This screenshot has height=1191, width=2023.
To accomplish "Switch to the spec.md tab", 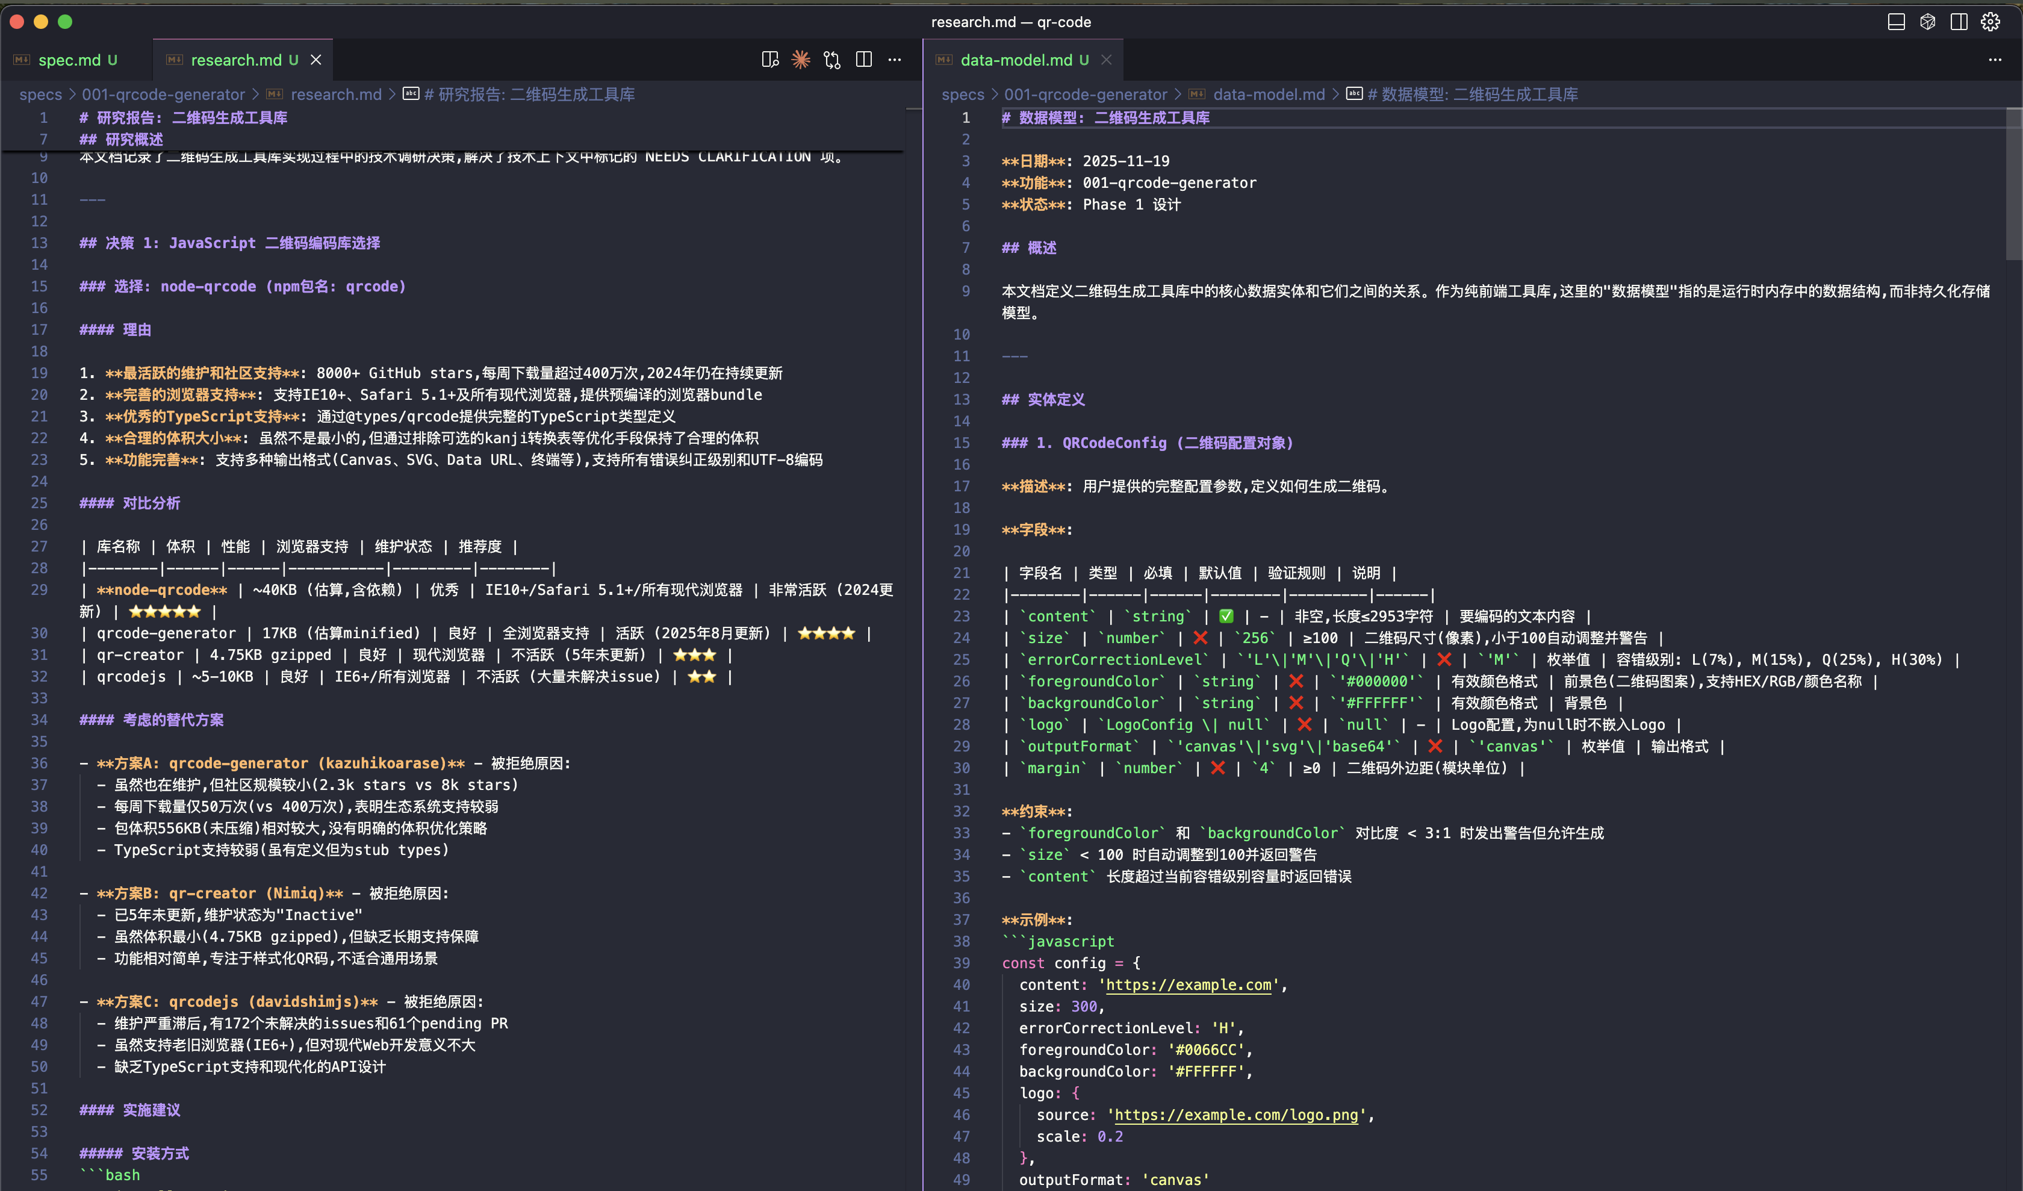I will click(x=69, y=60).
